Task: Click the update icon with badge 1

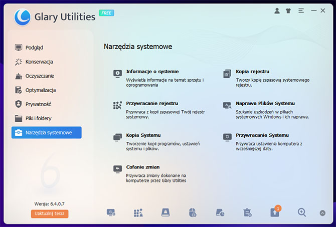Action: coord(275,212)
